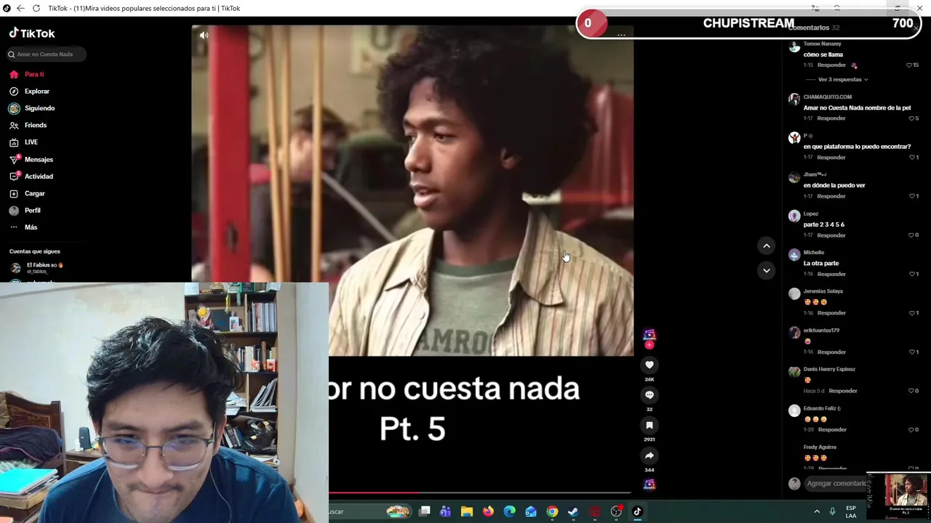Open Microsoft Teams in taskbar
This screenshot has height=523, width=931.
click(445, 511)
